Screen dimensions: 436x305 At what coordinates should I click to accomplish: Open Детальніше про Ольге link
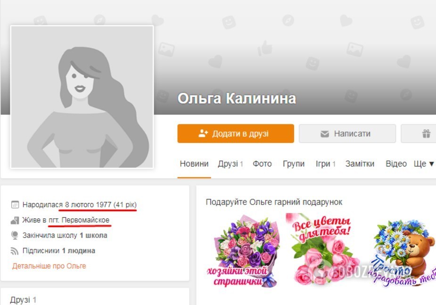(x=49, y=266)
